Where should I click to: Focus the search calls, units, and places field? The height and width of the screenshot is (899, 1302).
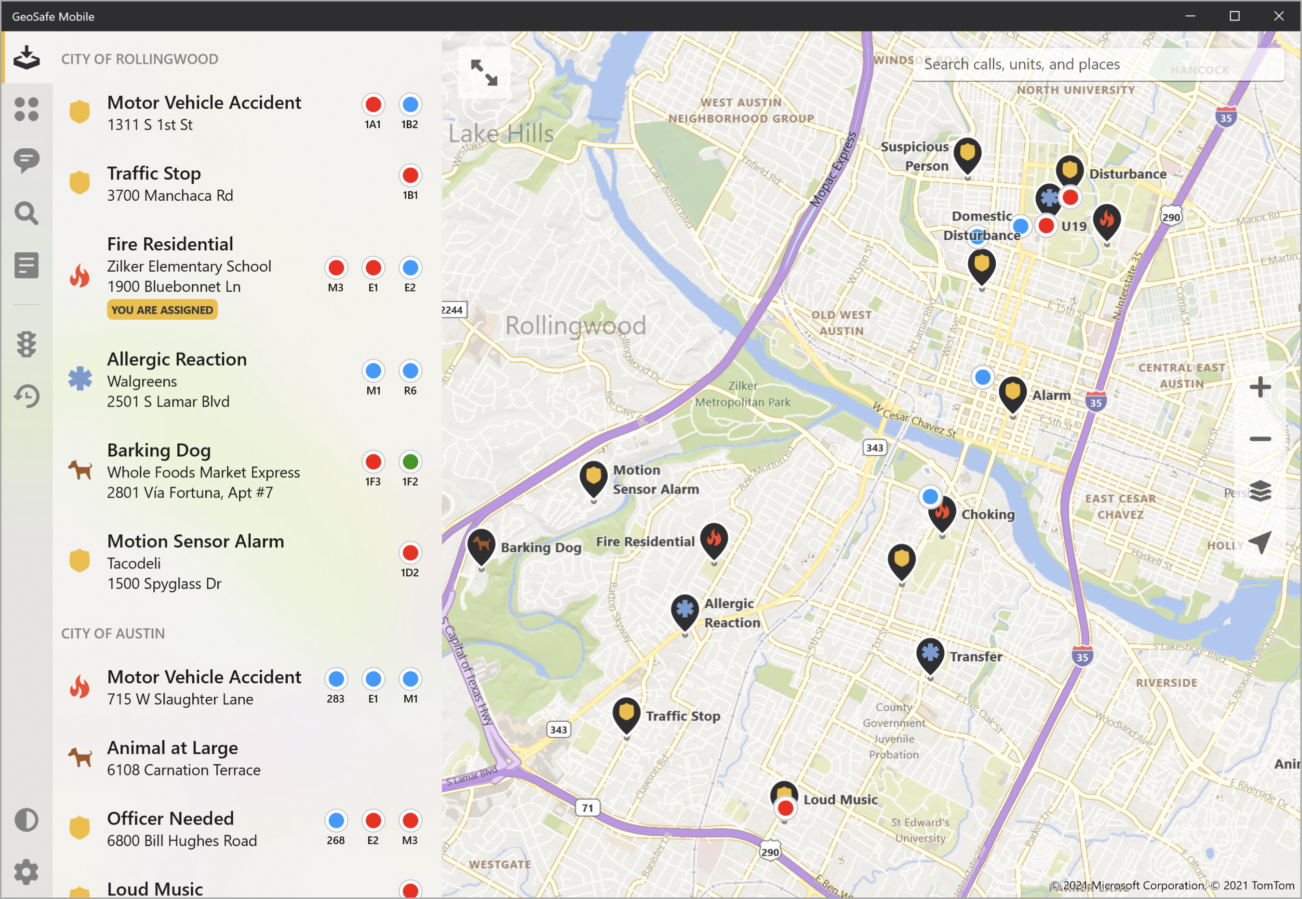click(x=1098, y=64)
